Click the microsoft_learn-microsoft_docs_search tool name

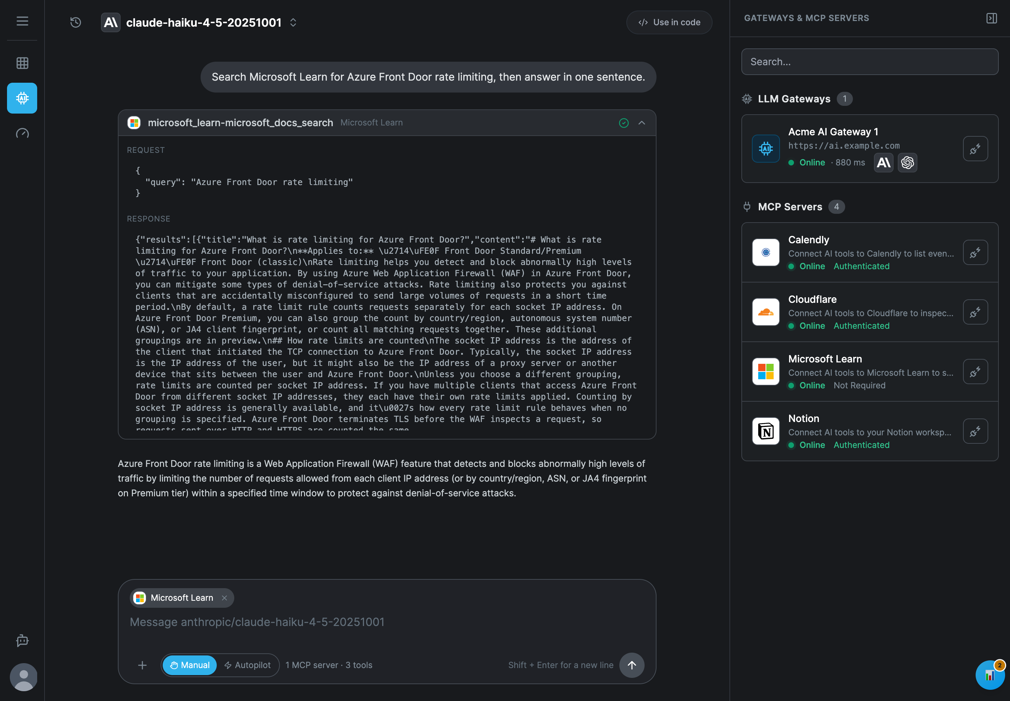241,123
